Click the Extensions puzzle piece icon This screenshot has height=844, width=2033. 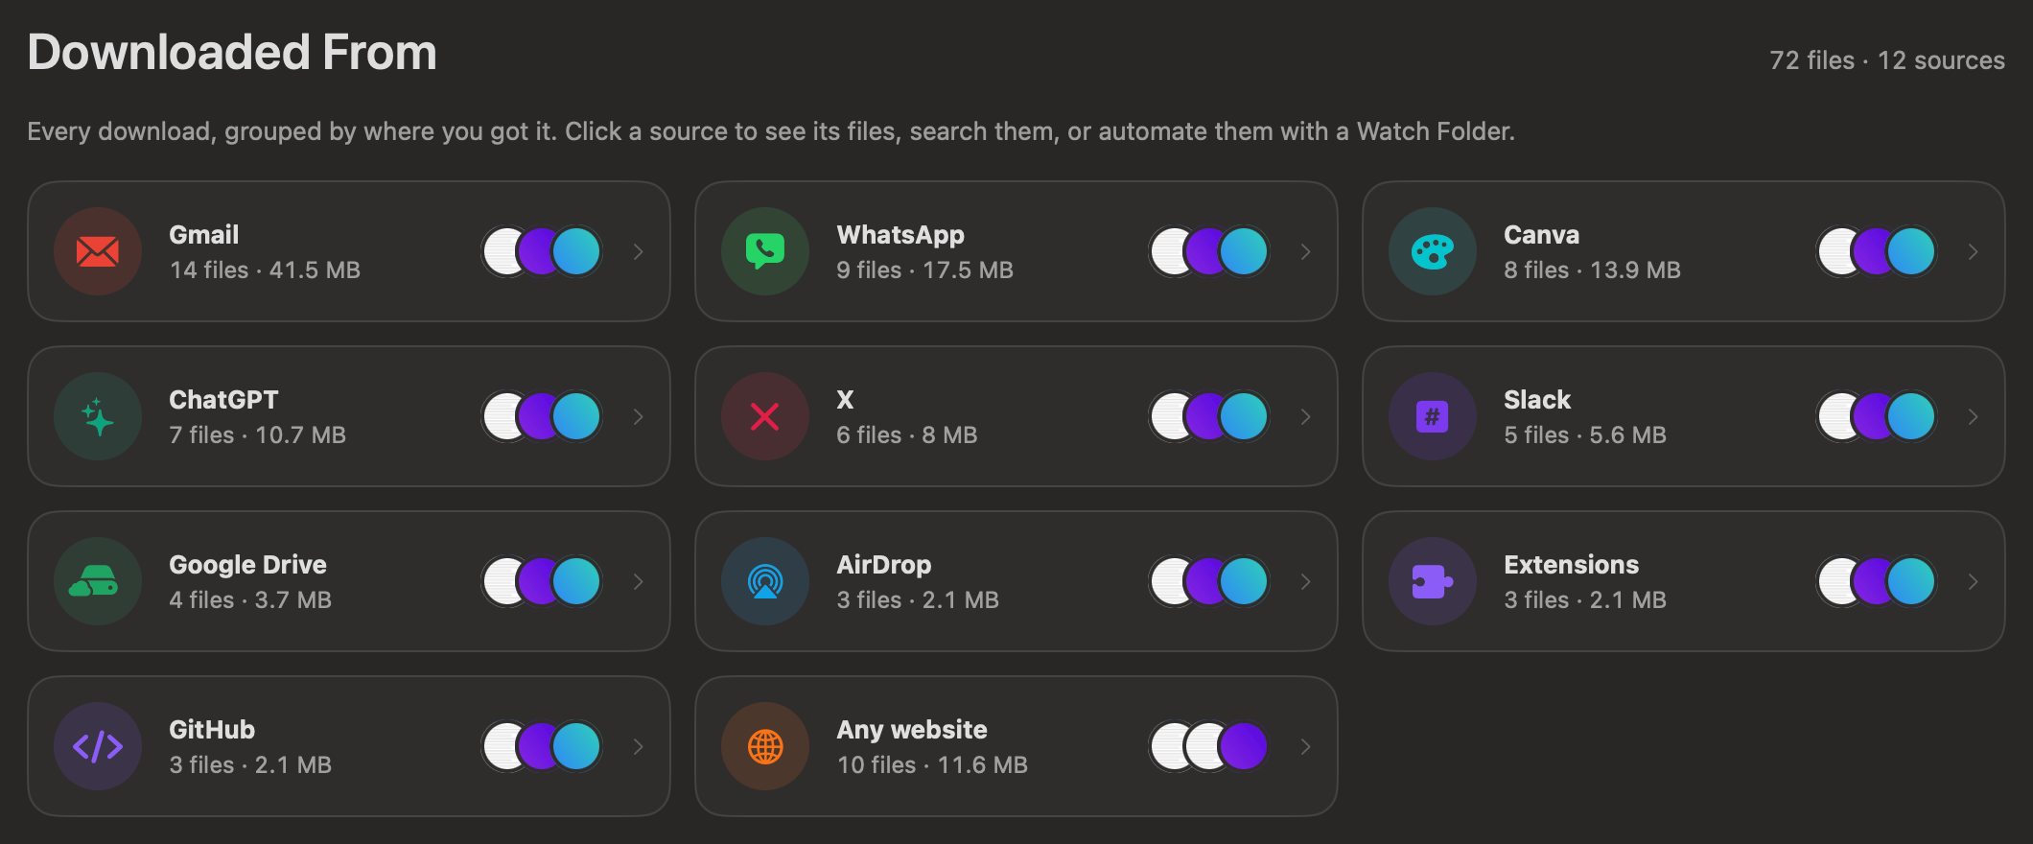1433,581
